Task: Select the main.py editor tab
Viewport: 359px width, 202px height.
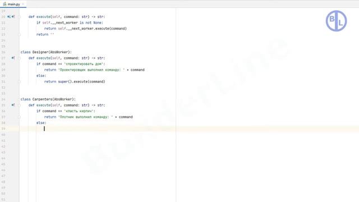Action: click(x=13, y=4)
